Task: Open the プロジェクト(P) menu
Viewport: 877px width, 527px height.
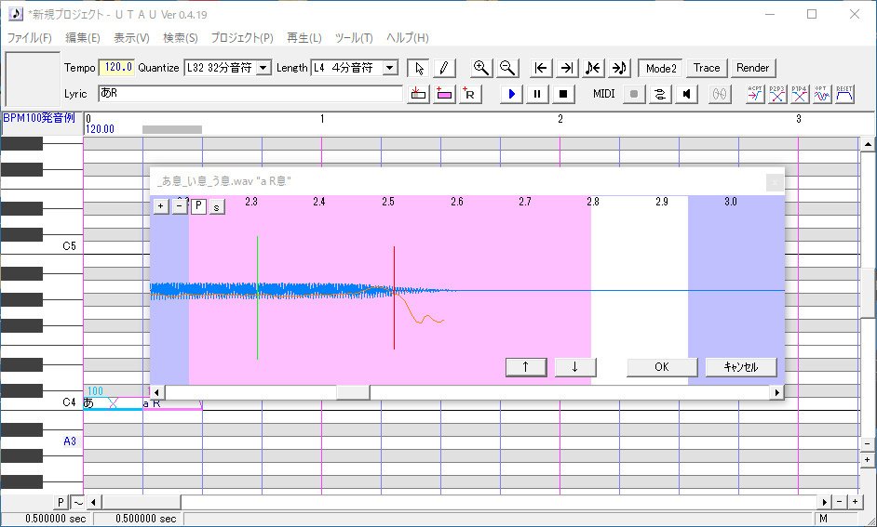Action: click(242, 38)
